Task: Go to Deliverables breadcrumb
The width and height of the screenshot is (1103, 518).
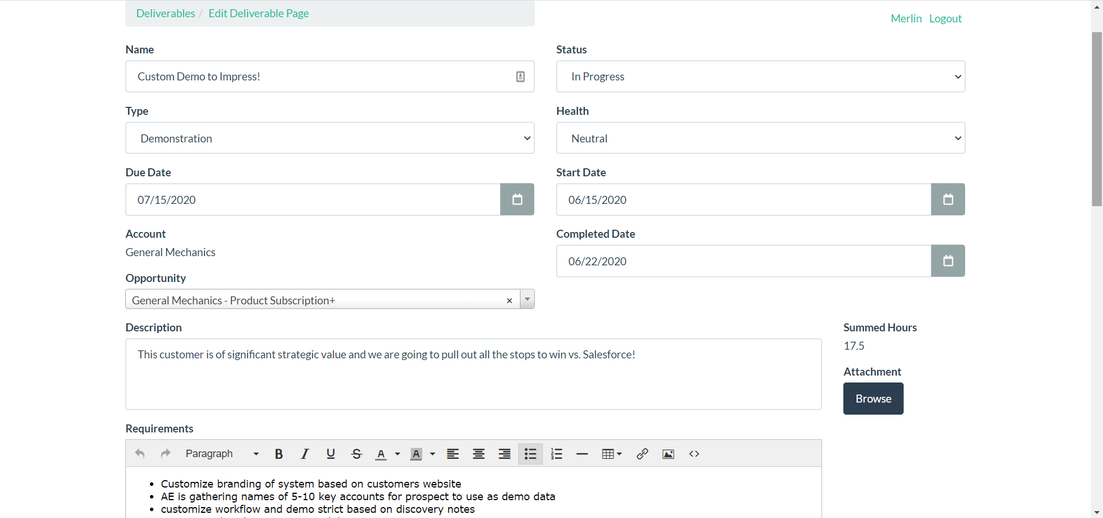Action: tap(165, 13)
